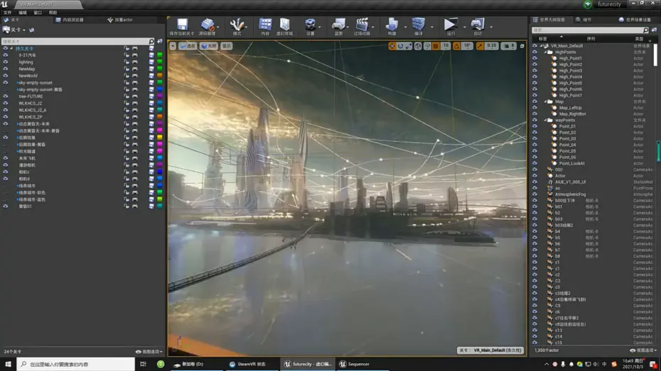Open grid snap value 10 dropdown

pos(445,46)
